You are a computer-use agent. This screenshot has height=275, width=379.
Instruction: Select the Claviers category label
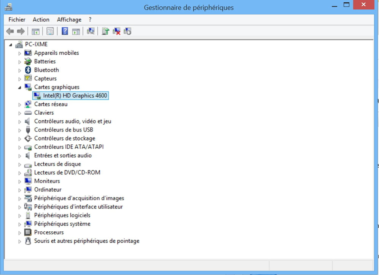coord(44,113)
